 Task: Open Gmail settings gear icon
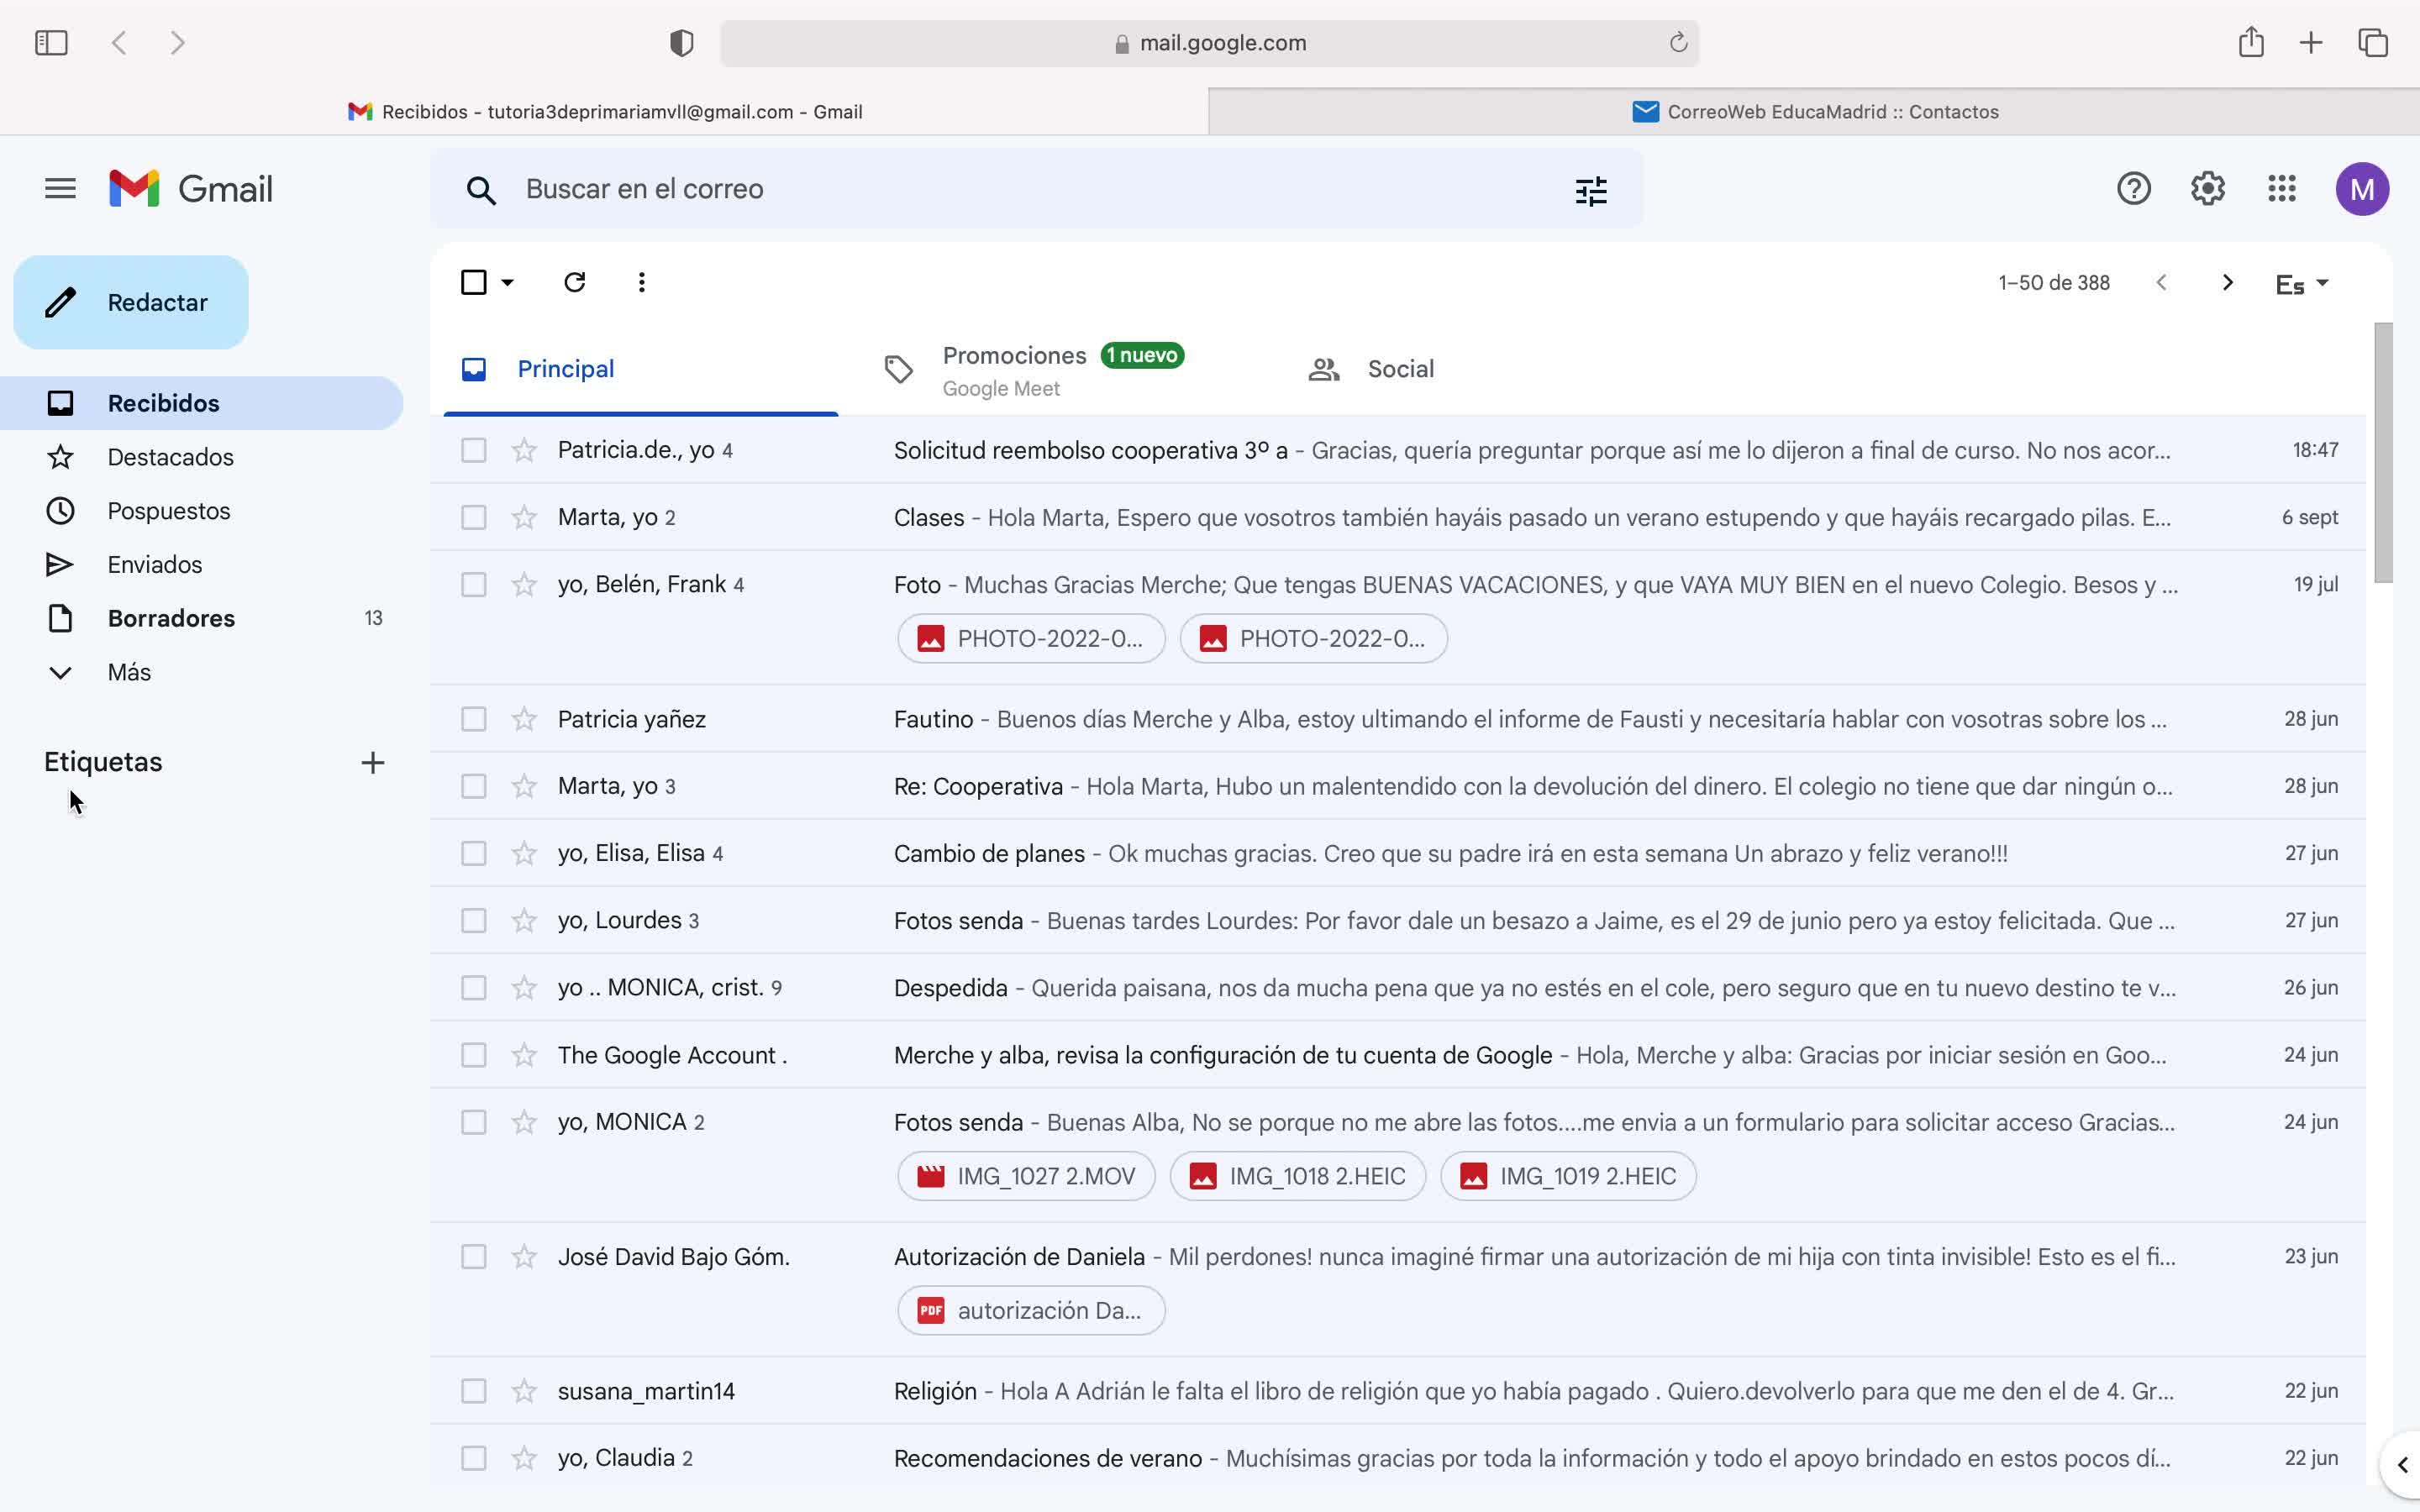click(2207, 189)
